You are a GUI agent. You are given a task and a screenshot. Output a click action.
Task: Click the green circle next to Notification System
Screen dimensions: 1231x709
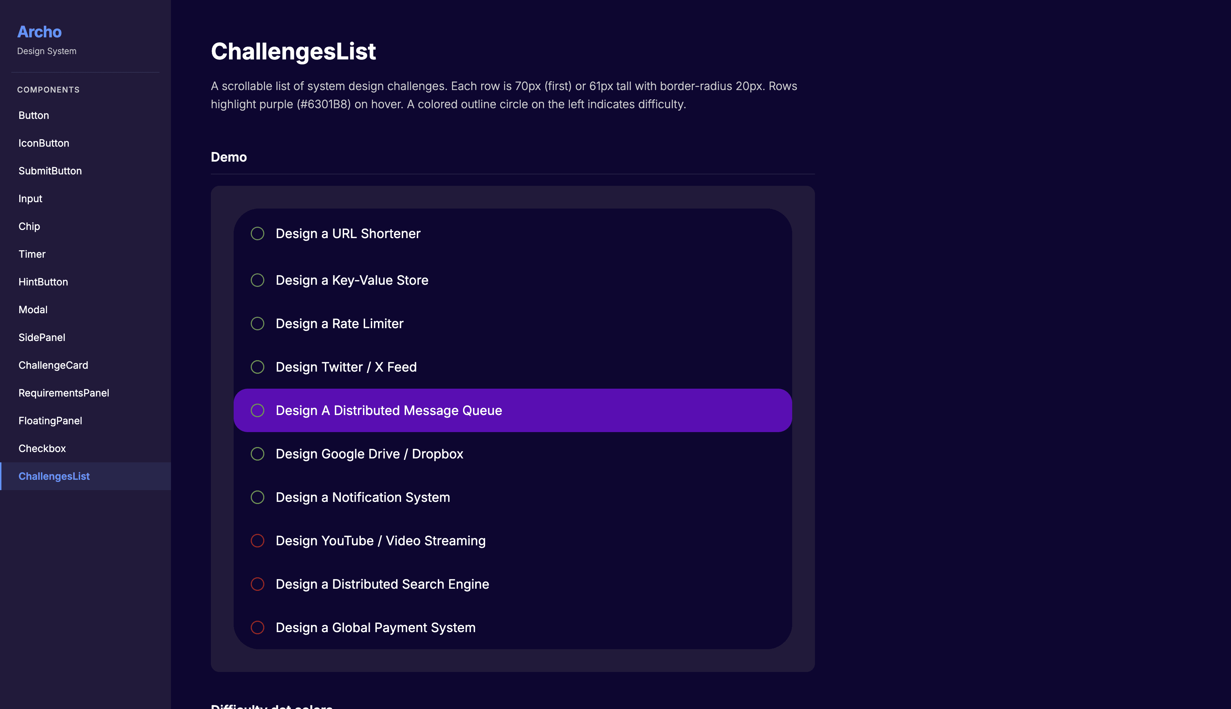pyautogui.click(x=257, y=497)
